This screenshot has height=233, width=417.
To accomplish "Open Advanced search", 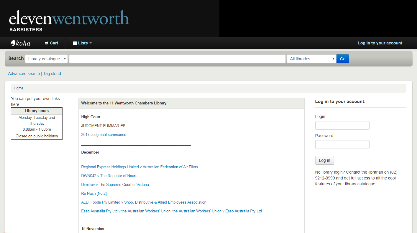I will pos(24,74).
